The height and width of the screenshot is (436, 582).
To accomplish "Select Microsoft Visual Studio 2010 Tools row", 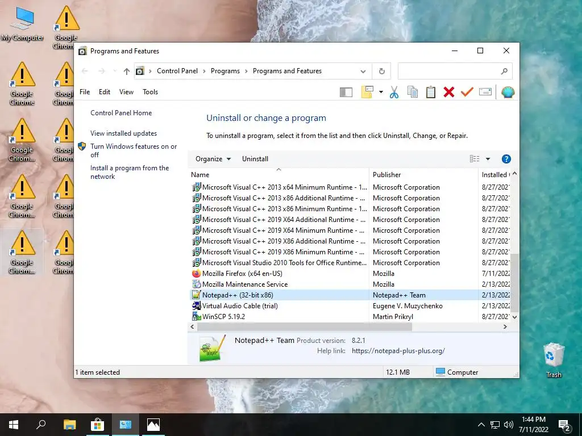I will [351, 263].
